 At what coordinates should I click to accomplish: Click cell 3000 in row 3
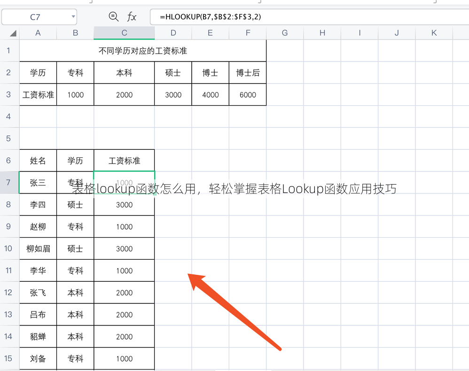(173, 95)
